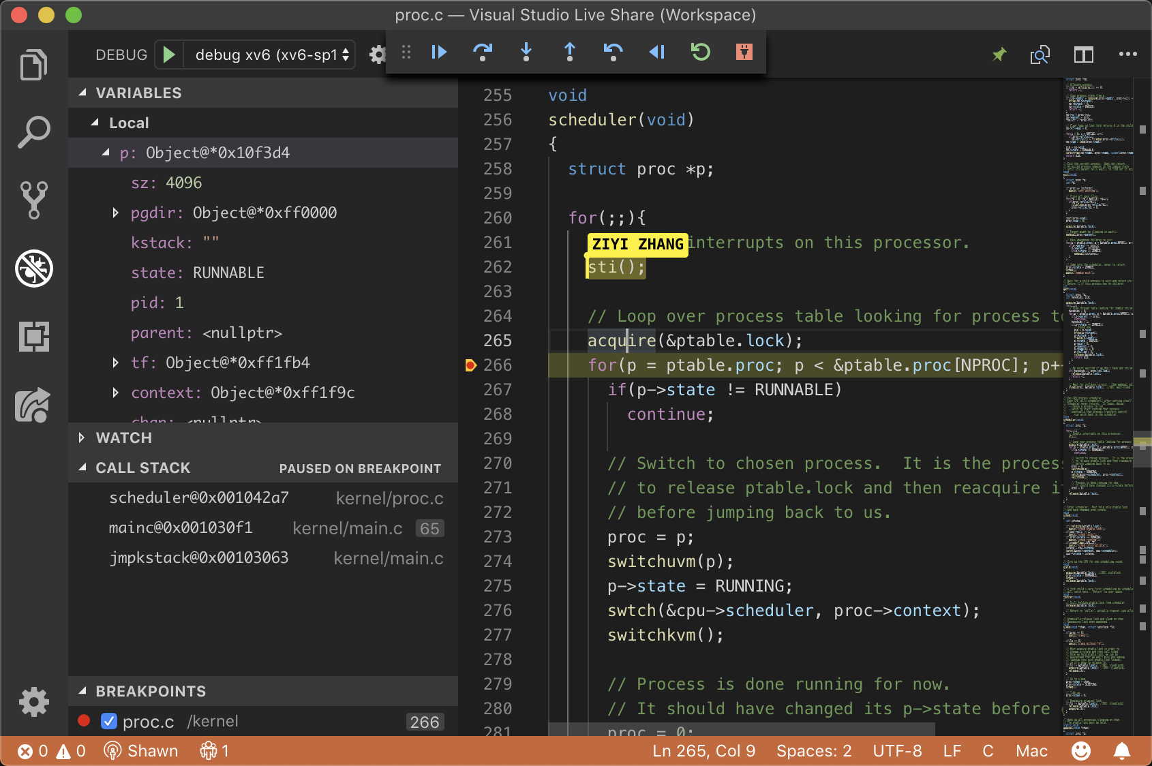Toggle the breakpoint on line 266
Screen dimensions: 1152x766
tap(470, 365)
